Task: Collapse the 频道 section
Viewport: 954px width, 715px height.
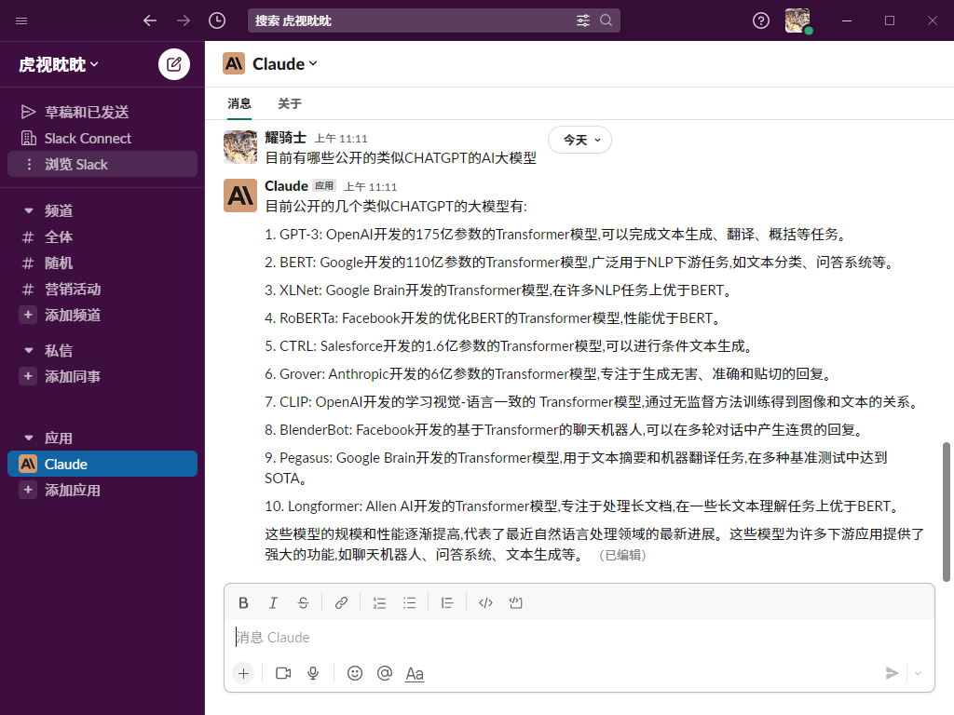Action: coord(29,211)
